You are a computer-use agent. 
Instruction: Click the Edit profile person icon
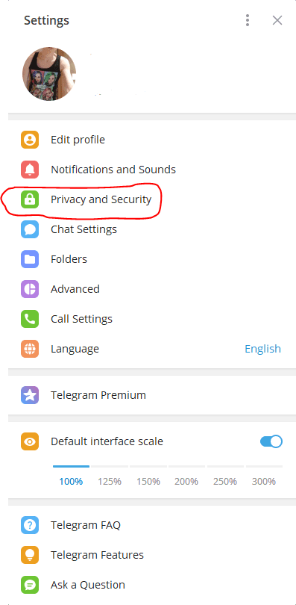coord(30,140)
